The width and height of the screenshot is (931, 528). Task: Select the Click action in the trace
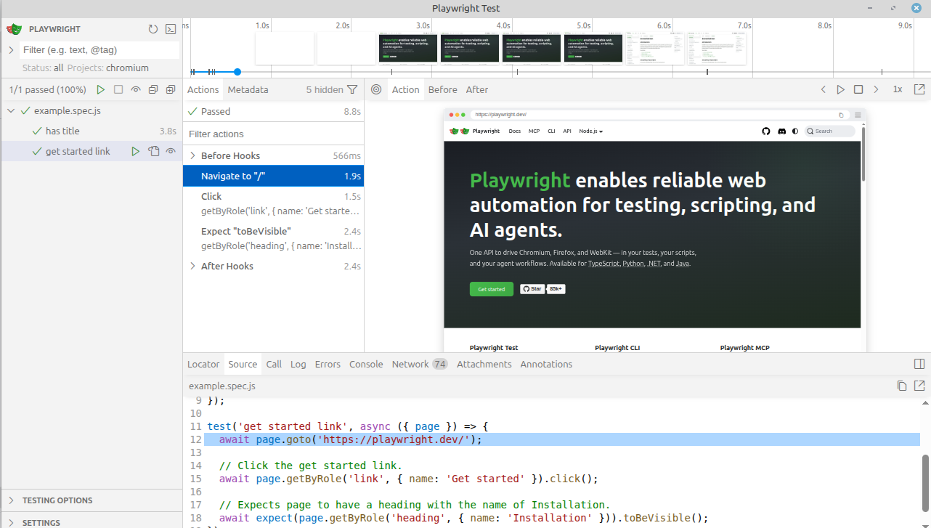click(x=211, y=196)
